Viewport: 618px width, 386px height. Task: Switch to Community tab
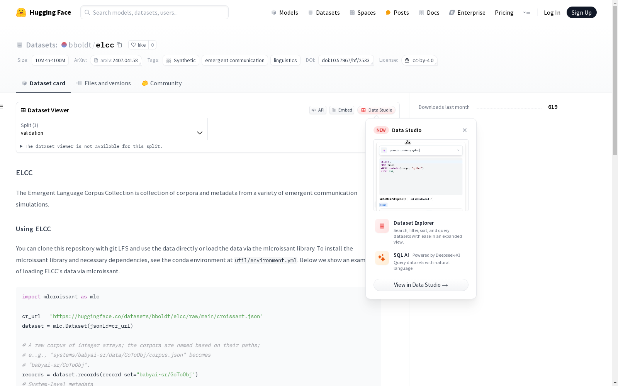162,83
